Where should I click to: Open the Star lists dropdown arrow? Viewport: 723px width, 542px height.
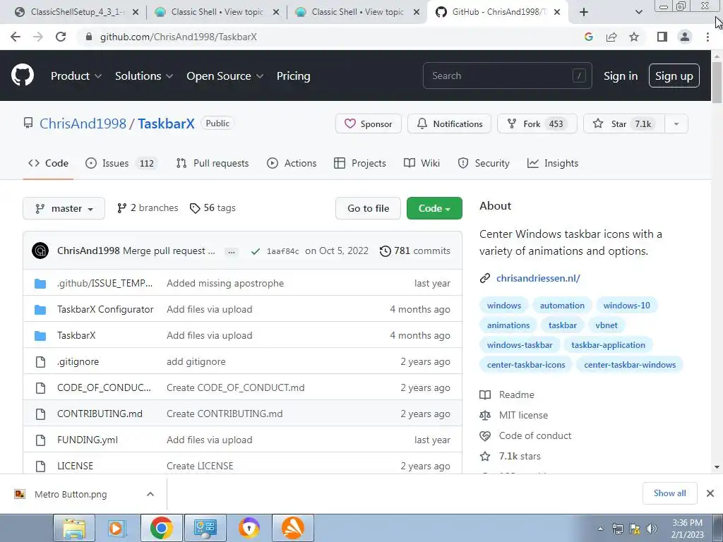pyautogui.click(x=676, y=124)
